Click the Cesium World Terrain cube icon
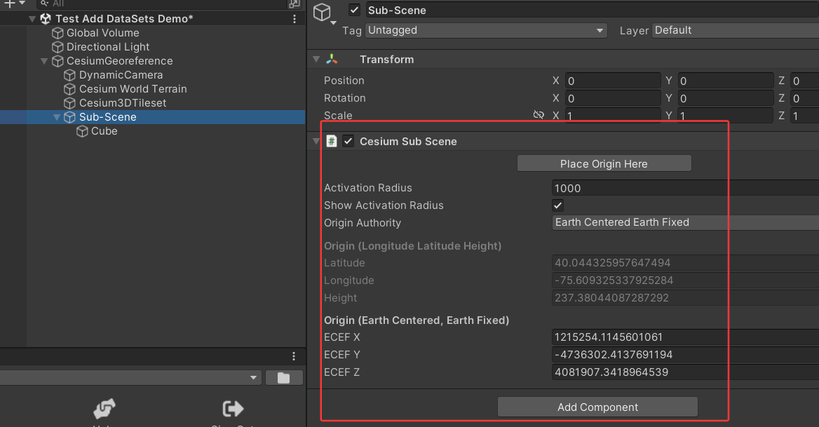Screen dimensions: 819x427 [69, 89]
